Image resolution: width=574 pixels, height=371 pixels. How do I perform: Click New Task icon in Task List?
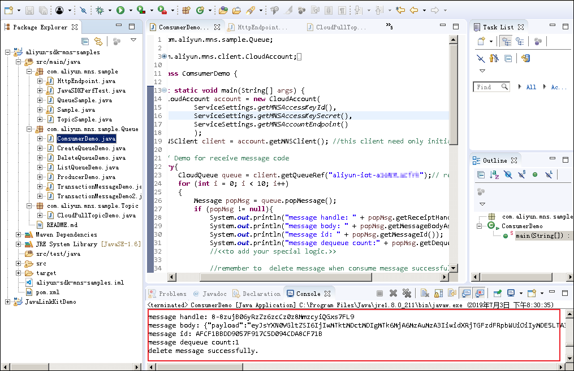coord(481,41)
